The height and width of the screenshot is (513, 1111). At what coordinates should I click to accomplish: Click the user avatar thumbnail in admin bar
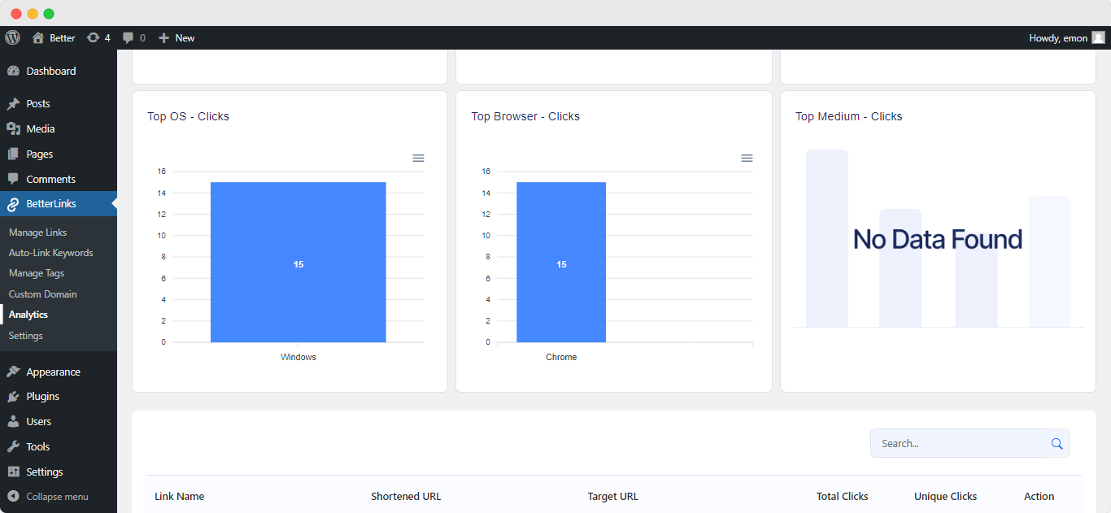pos(1099,37)
